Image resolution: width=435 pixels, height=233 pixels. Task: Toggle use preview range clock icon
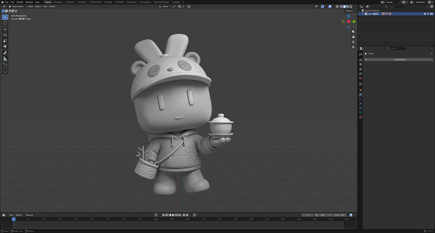[x=316, y=215]
